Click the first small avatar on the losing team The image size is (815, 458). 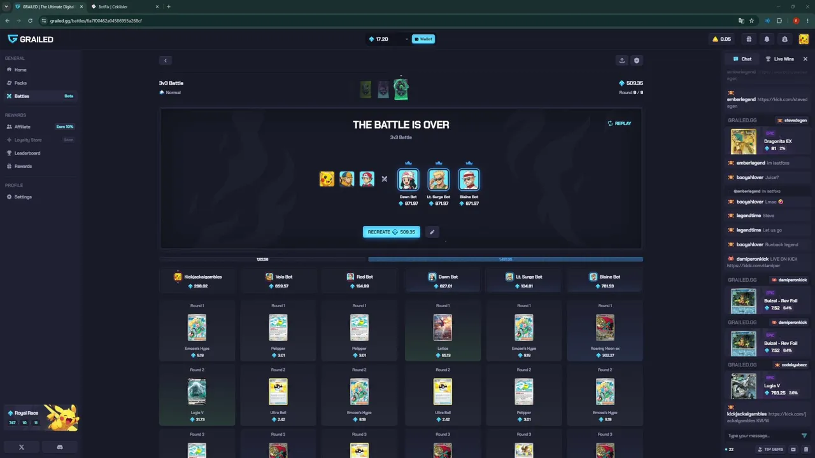click(x=327, y=179)
